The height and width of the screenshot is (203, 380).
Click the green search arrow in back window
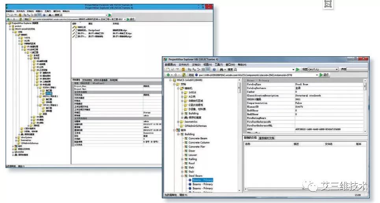(x=110, y=15)
